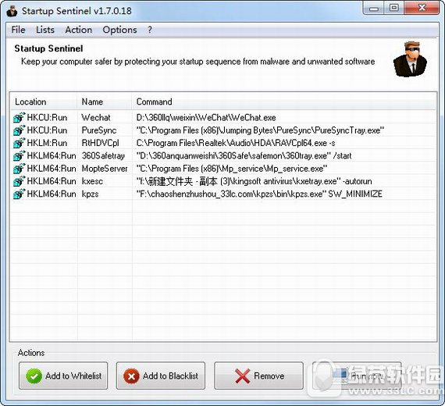This screenshot has height=406, width=445.
Task: Click the red X remove icon
Action: (242, 376)
